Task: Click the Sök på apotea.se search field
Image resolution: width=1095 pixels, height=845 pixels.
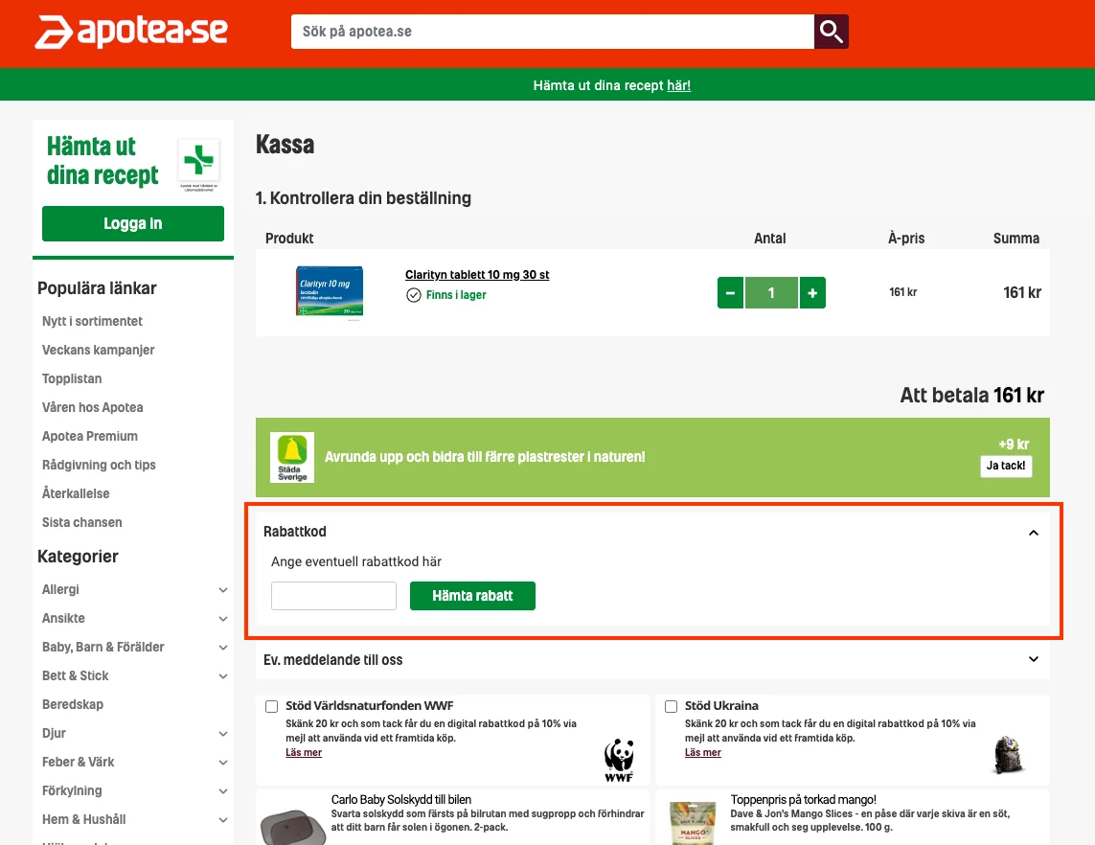Action: [553, 32]
